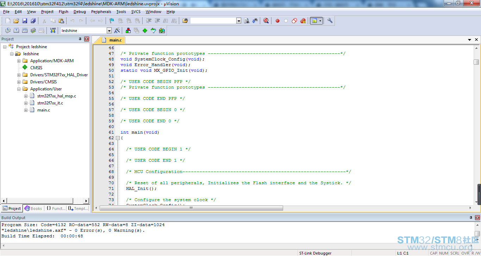Screen dimensions: 481x256
Task: Open the Peripherals menu
Action: [x=101, y=12]
